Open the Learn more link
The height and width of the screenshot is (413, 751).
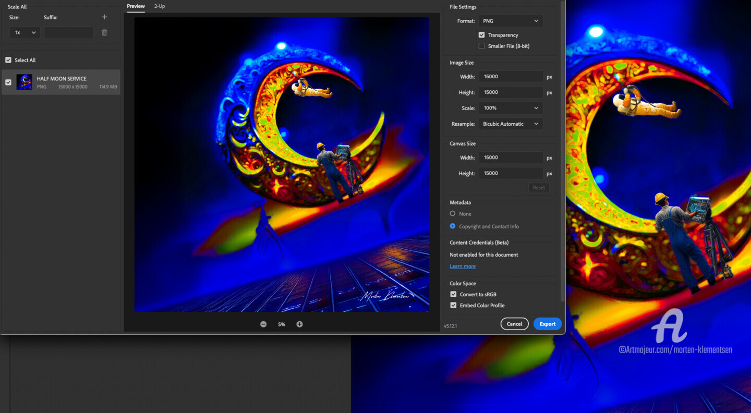(463, 266)
